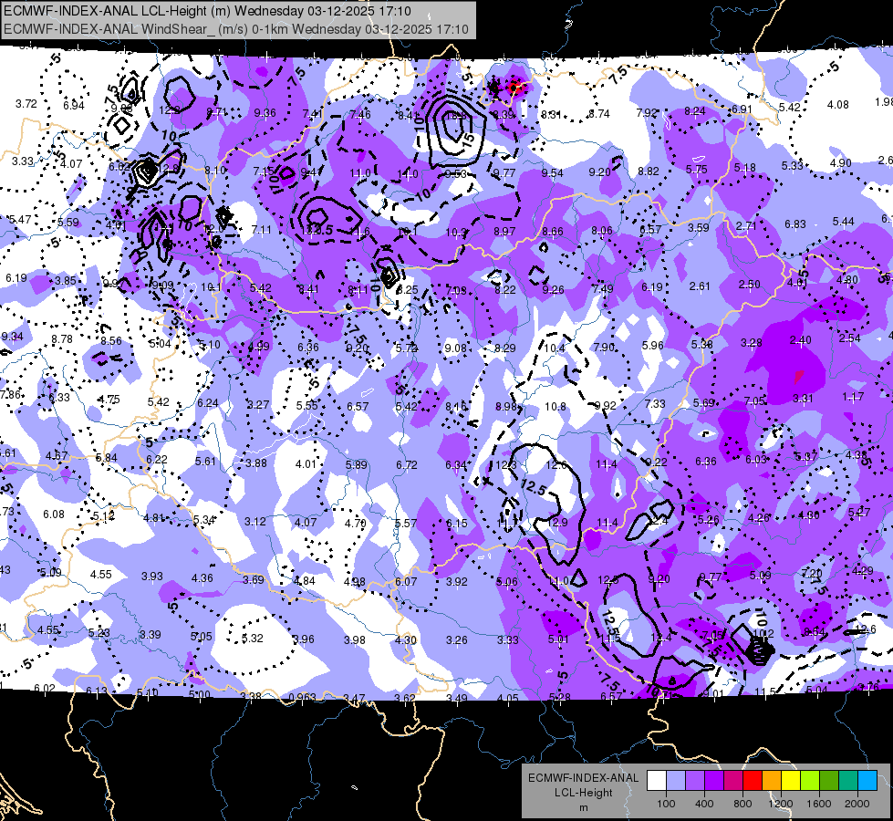The image size is (893, 821).
Task: Click the grid value '3.93'
Action: click(152, 576)
